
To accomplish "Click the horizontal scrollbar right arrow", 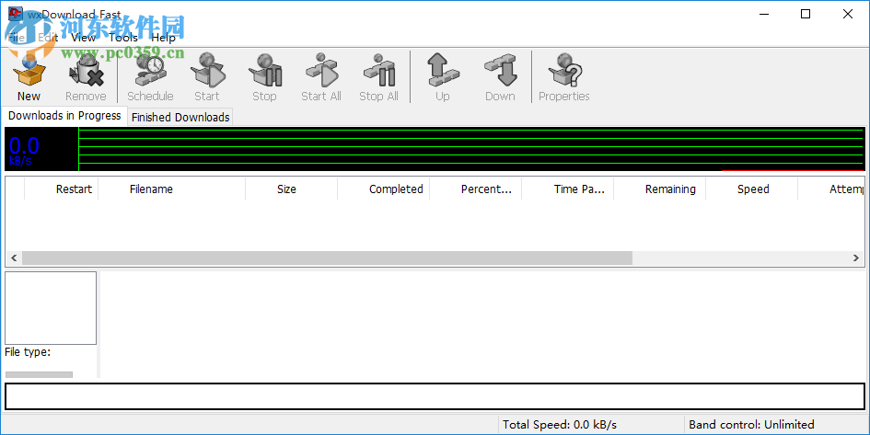I will 855,258.
